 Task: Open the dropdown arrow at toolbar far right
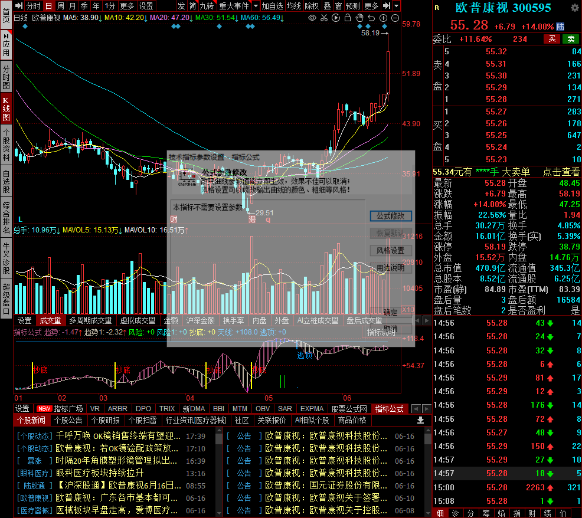pos(397,6)
